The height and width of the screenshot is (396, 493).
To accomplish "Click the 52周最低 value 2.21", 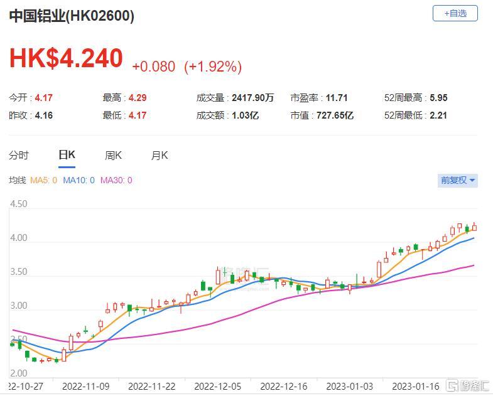I will point(438,115).
